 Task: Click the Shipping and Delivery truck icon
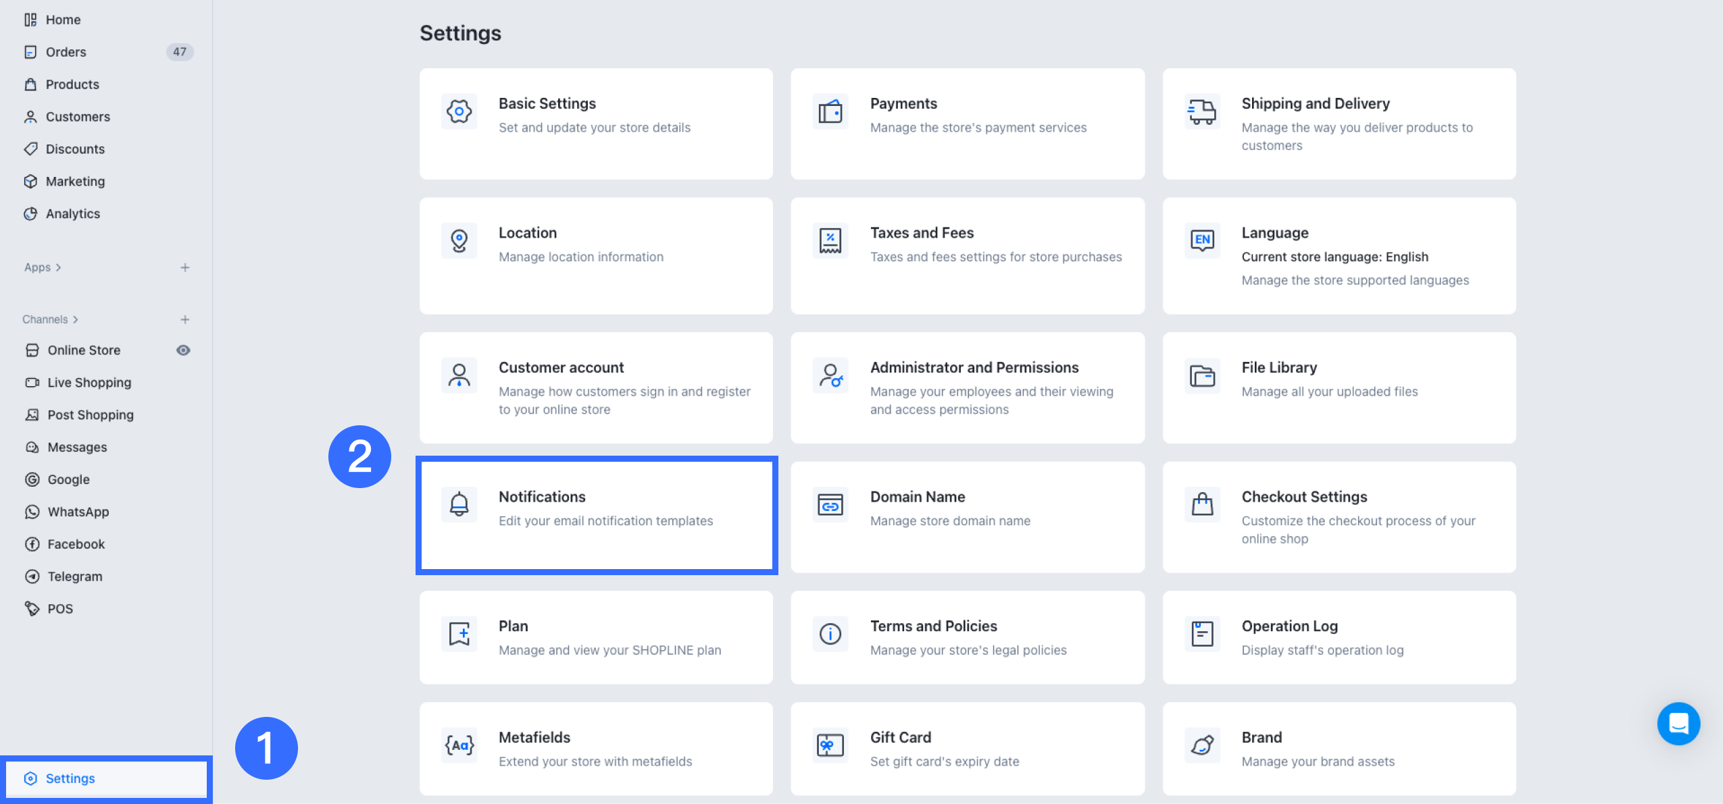pos(1202,111)
